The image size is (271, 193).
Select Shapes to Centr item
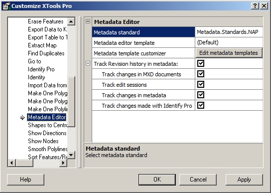47,125
